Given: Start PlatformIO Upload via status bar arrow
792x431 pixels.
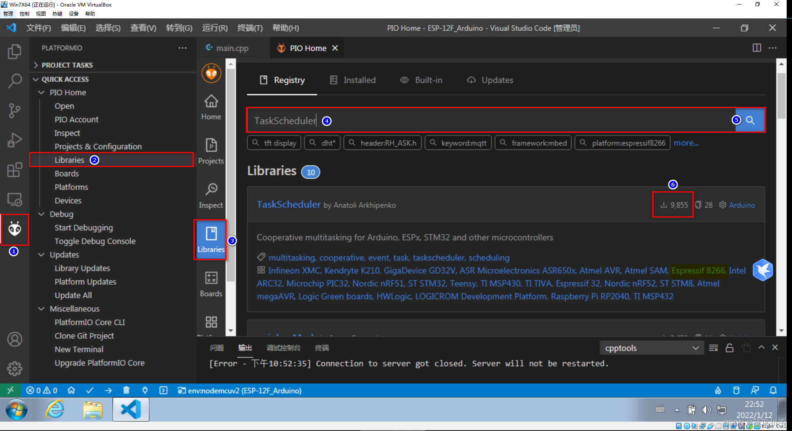Looking at the screenshot, I should [108, 390].
